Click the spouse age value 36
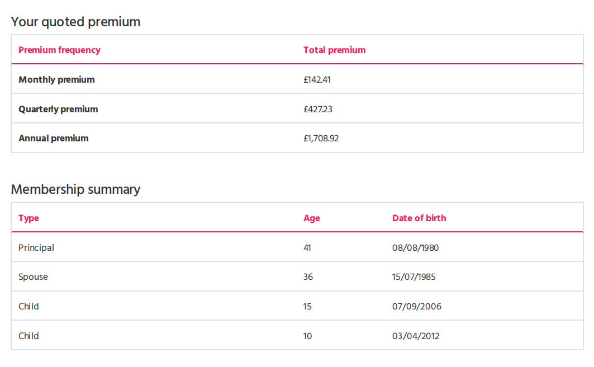Screen dimensions: 594x367 308,277
